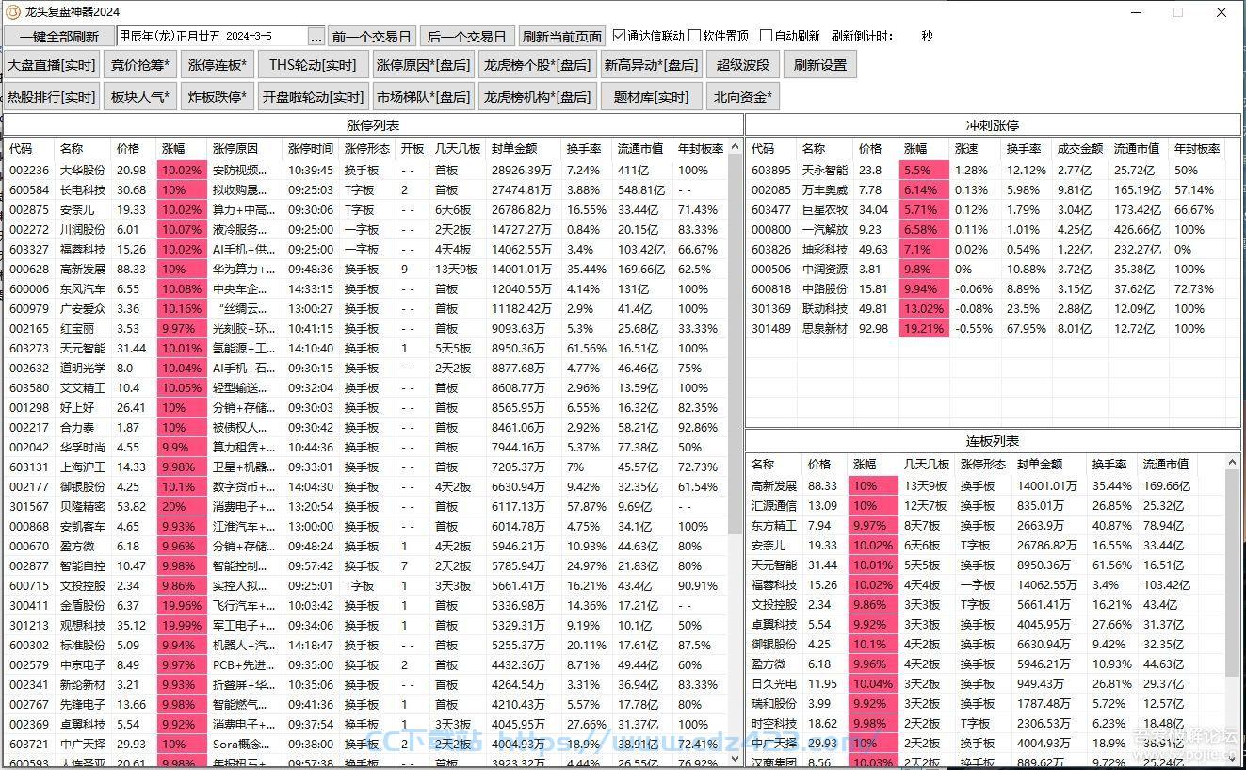Switch to 涨停连板* tab

click(217, 65)
